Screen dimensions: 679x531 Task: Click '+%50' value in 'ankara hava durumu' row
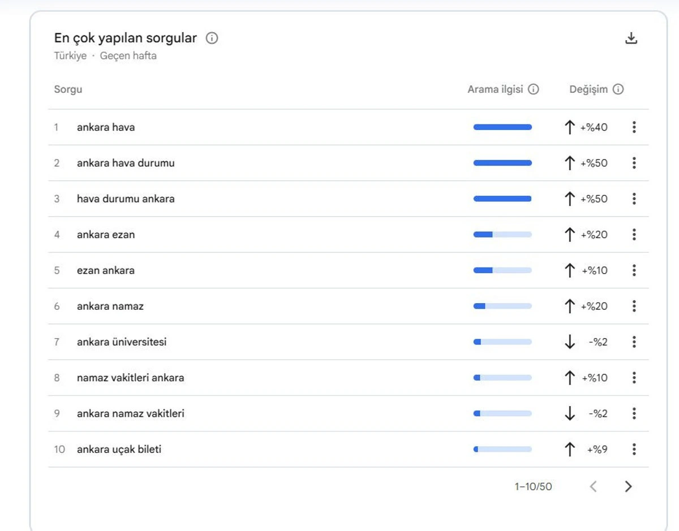(x=594, y=163)
